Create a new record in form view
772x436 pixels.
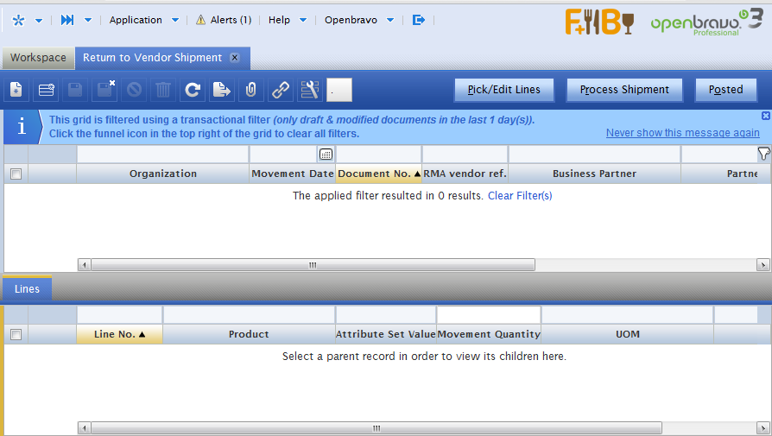[x=16, y=90]
